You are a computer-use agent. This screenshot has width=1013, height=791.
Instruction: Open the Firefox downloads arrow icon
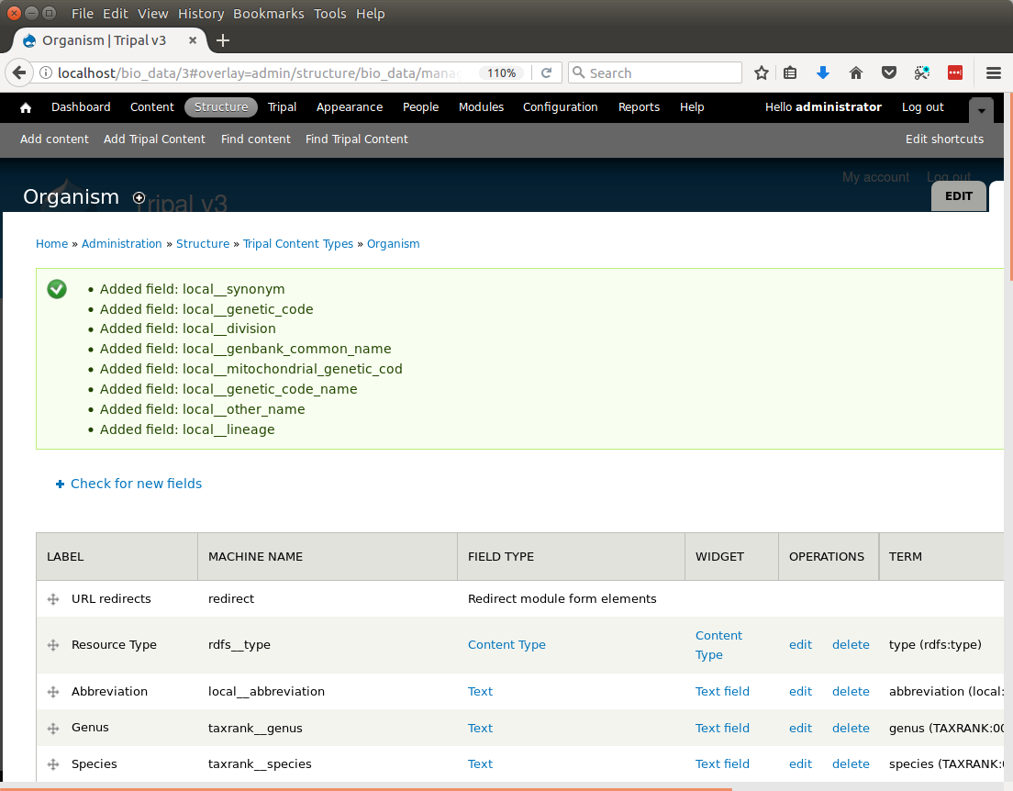823,73
